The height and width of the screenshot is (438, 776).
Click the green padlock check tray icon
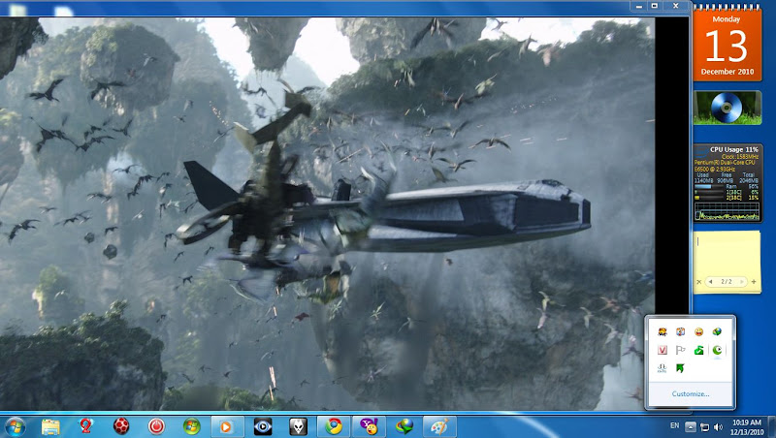point(698,350)
